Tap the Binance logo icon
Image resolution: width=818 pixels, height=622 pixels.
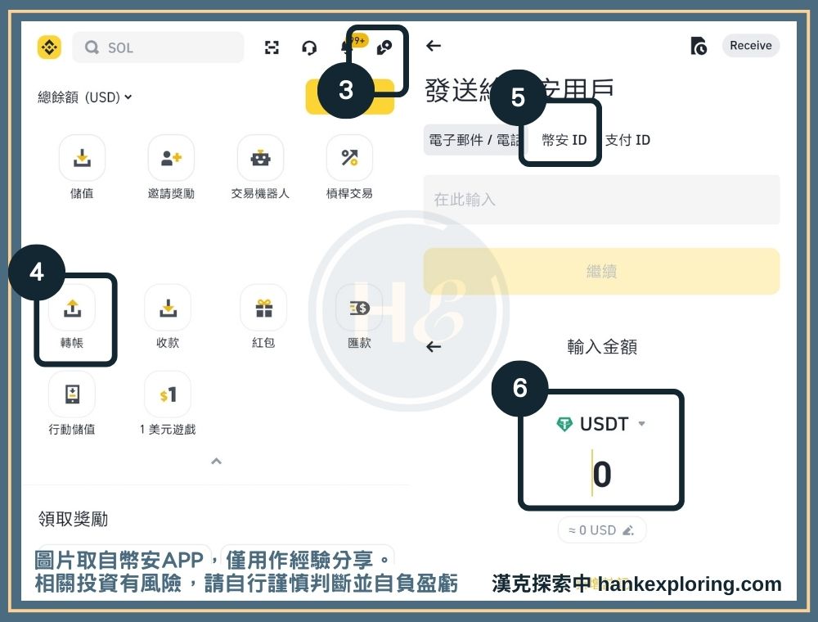point(50,47)
